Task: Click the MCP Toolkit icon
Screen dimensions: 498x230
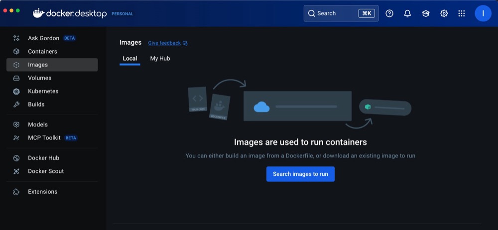Action: click(16, 138)
